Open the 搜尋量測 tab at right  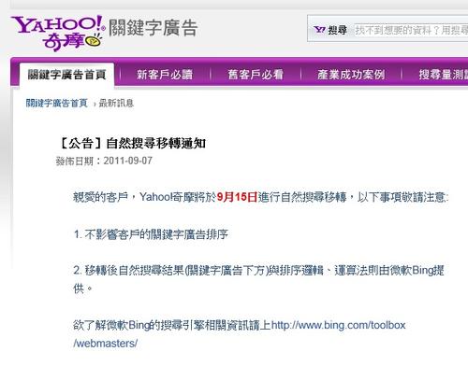[443, 75]
